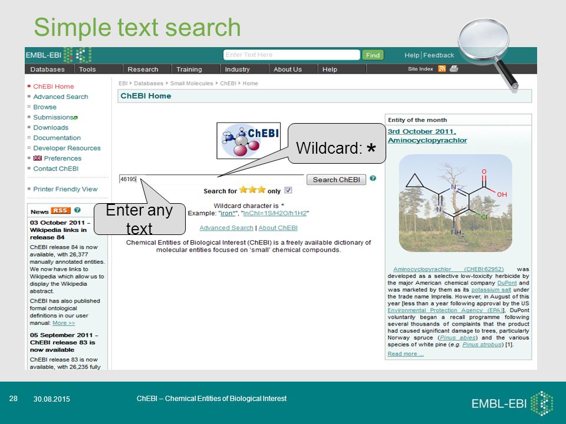Click the Pinus abies link
Viewport: 566px width, 424px height.
pyautogui.click(x=458, y=338)
